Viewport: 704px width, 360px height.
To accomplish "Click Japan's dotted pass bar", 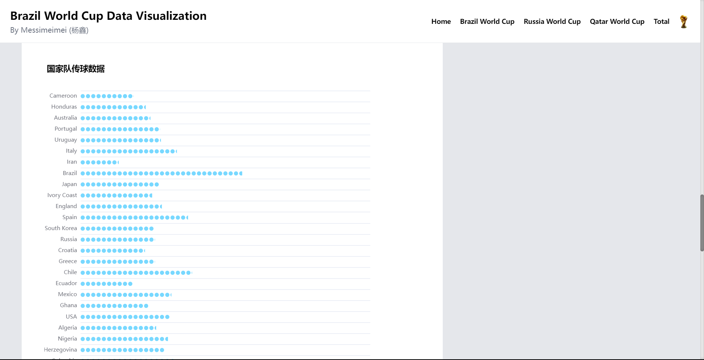I will click(x=120, y=184).
